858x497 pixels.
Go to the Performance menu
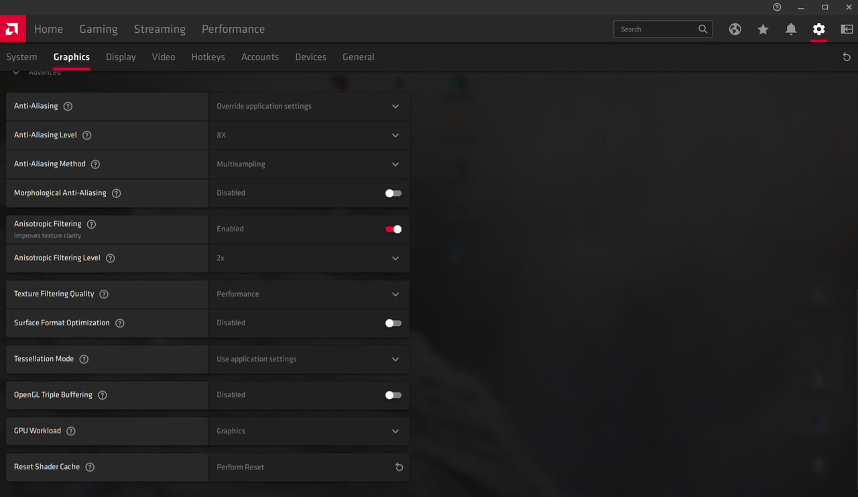(x=233, y=29)
